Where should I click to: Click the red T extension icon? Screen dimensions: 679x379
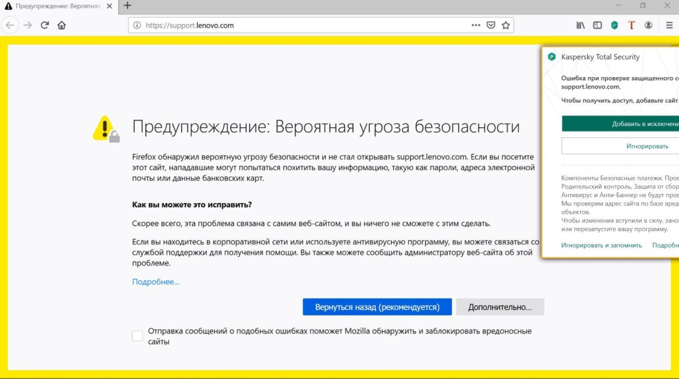[631, 25]
